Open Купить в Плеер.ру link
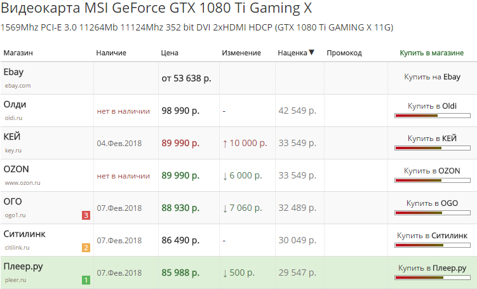The height and width of the screenshot is (289, 477). (433, 268)
